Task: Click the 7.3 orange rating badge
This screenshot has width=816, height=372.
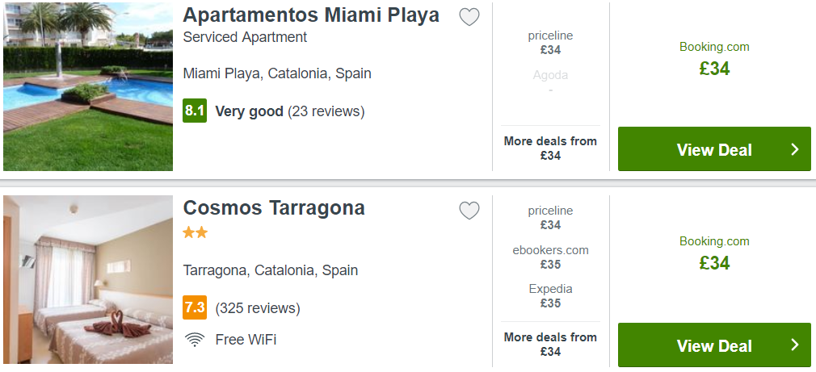Action: (195, 307)
